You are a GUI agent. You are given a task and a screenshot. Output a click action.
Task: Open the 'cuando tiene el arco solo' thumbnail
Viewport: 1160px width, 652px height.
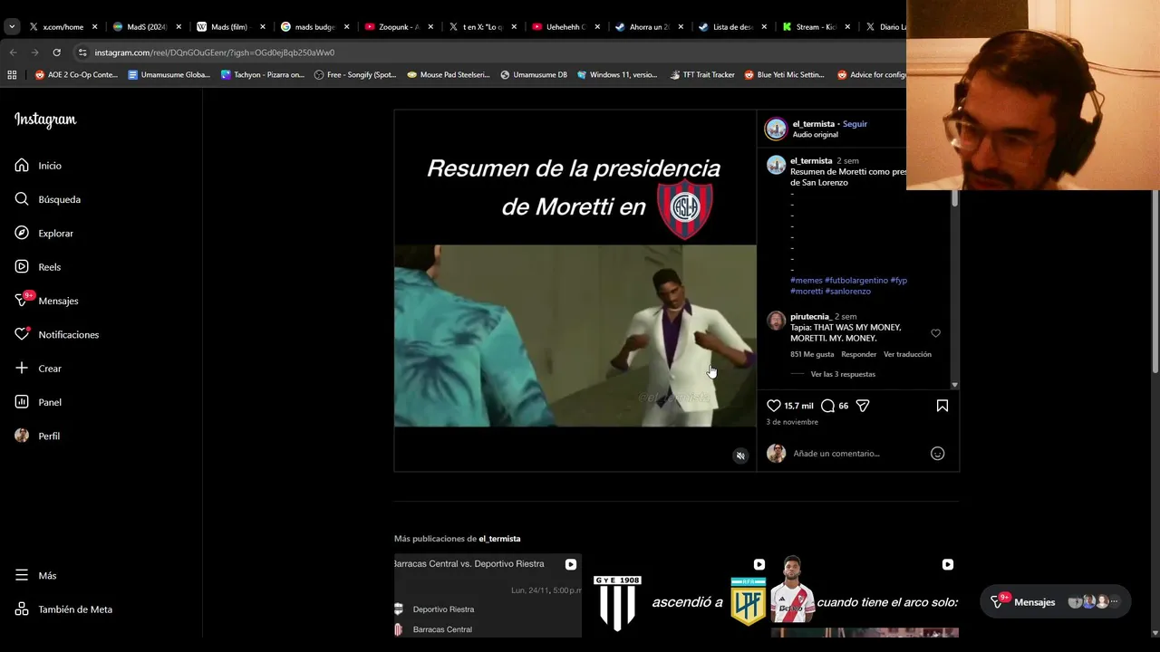coord(865,596)
